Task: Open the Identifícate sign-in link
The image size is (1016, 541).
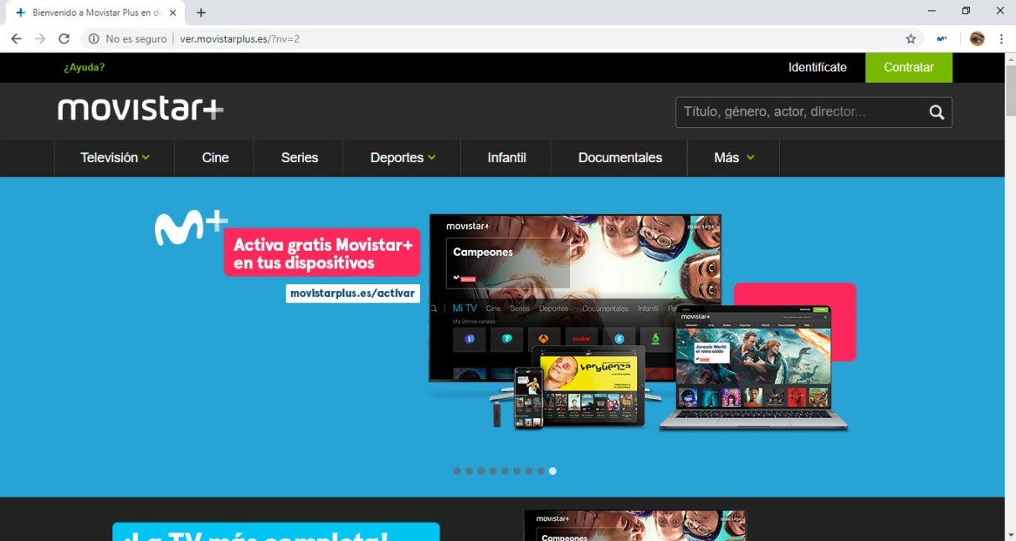Action: point(817,67)
